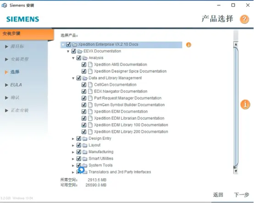
Task: Click EDX Navigator Documentation file icon
Action: pyautogui.click(x=90, y=92)
